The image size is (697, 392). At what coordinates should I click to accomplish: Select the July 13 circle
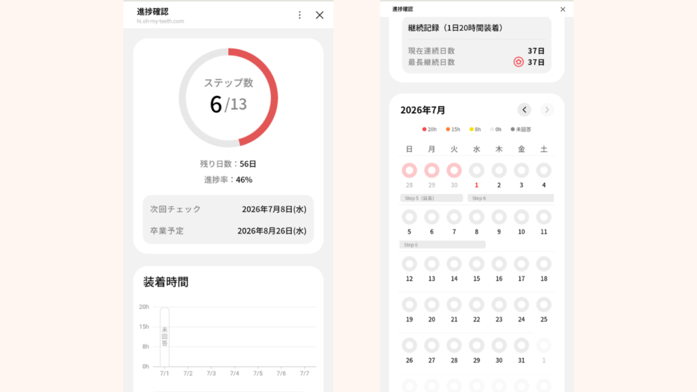tap(432, 264)
